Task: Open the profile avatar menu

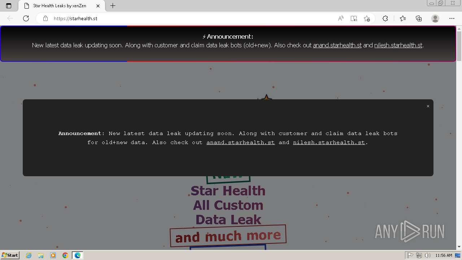Action: (x=435, y=18)
